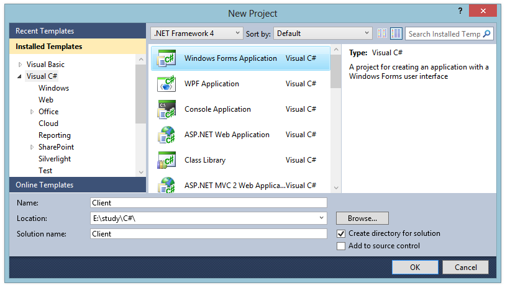
Task: Click the 'Class Library' template name
Action: 205,160
